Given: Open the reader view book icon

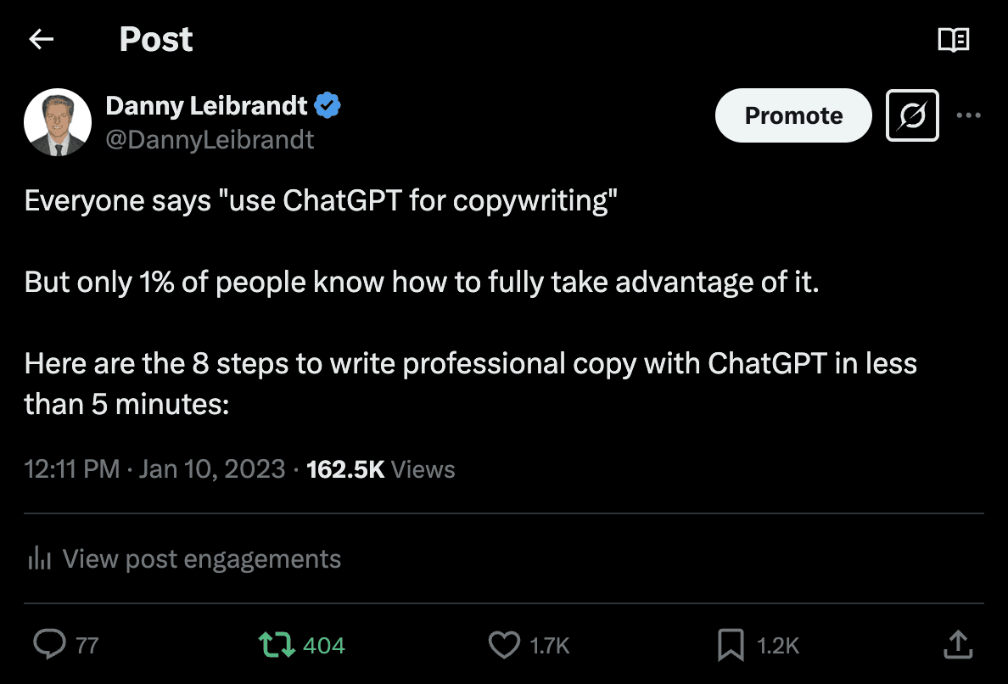Looking at the screenshot, I should [955, 39].
